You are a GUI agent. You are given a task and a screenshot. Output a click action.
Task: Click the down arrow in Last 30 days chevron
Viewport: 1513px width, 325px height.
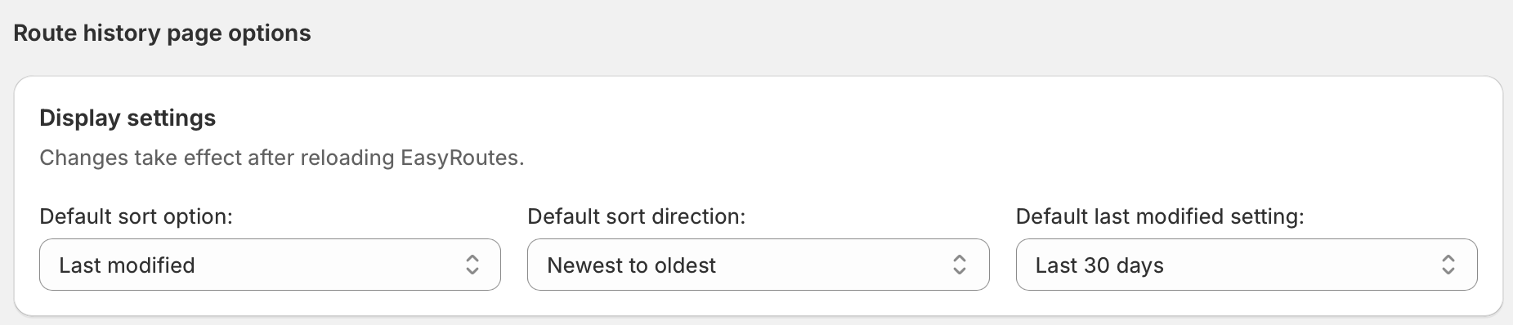pyautogui.click(x=1448, y=271)
